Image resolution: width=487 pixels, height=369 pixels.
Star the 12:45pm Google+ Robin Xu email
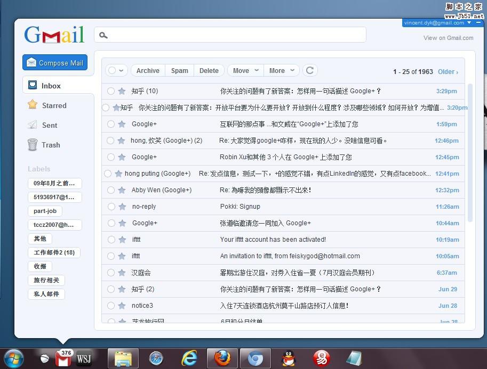122,157
